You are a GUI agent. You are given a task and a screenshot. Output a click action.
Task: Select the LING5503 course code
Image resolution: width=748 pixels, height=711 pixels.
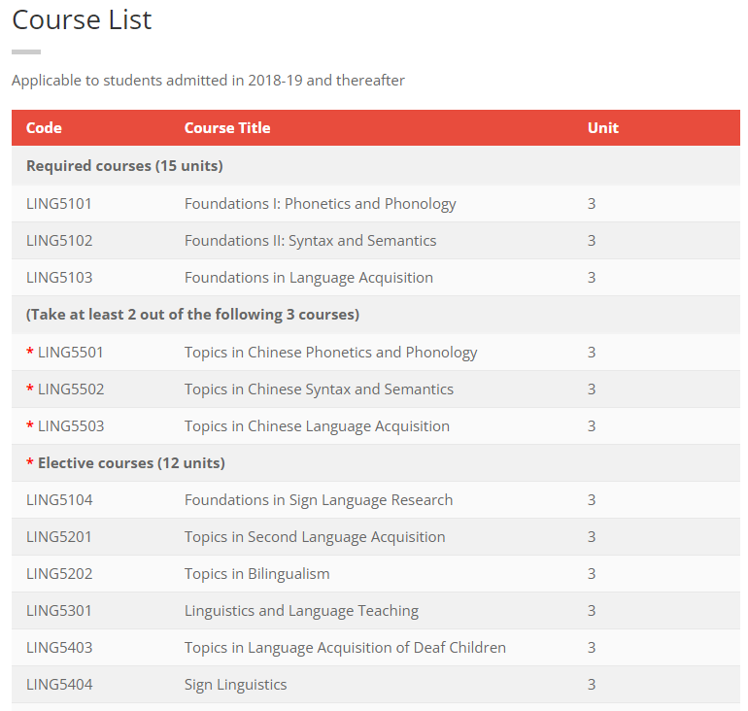[x=71, y=426]
